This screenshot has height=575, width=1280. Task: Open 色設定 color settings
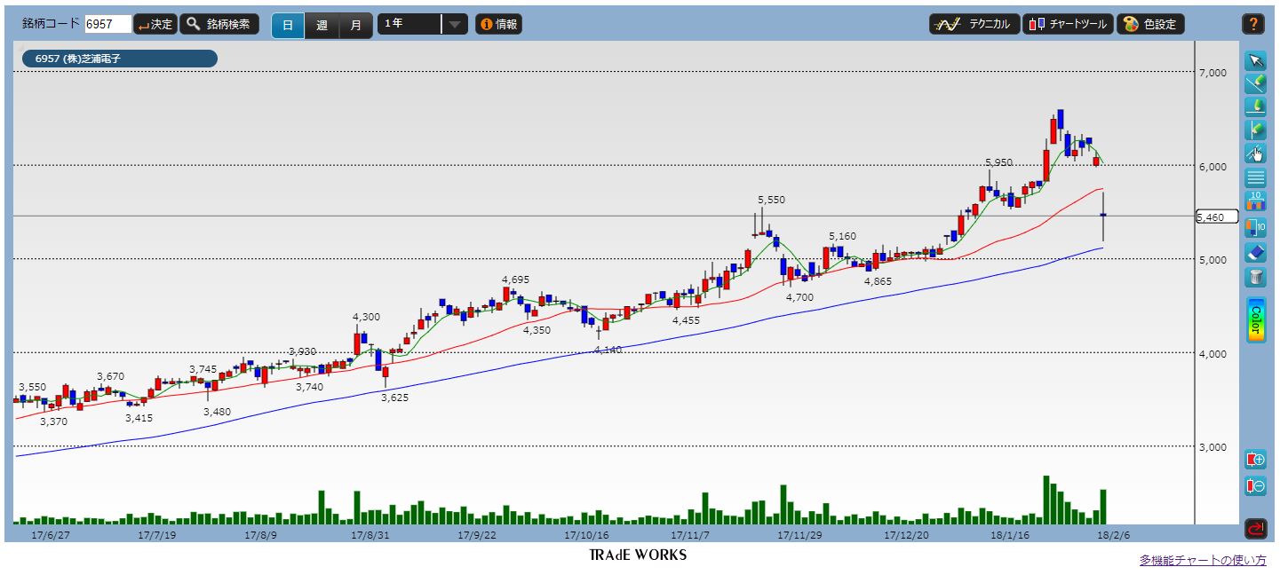coord(1151,24)
